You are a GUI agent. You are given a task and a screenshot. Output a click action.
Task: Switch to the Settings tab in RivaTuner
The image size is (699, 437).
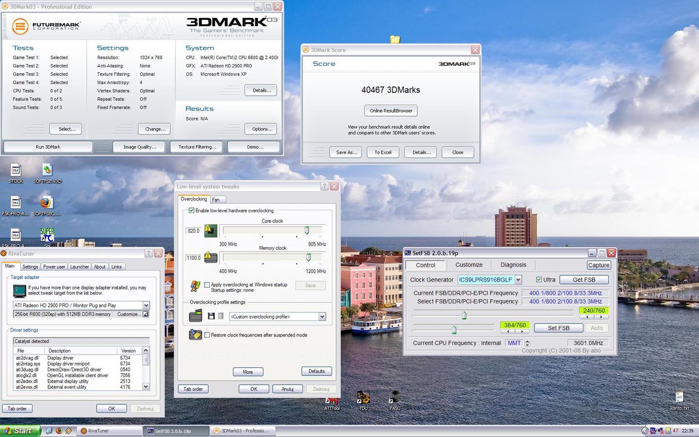pos(30,267)
